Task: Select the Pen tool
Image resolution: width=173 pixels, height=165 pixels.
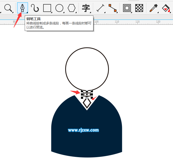Action: click(22, 8)
